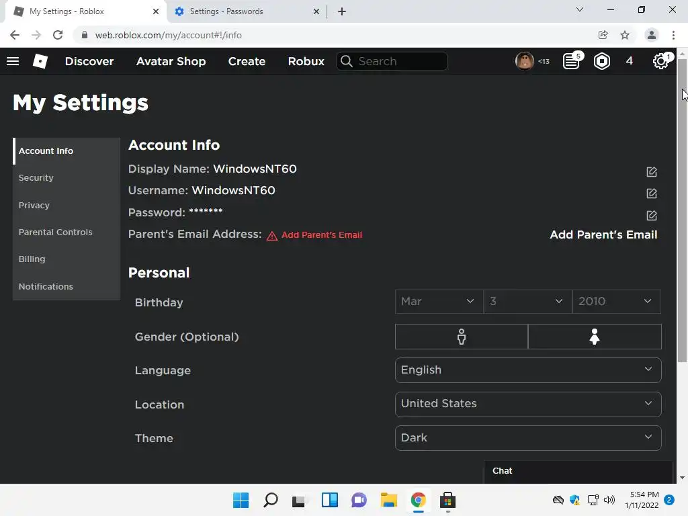Open the user avatar profile icon
688x516 pixels.
[x=524, y=61]
